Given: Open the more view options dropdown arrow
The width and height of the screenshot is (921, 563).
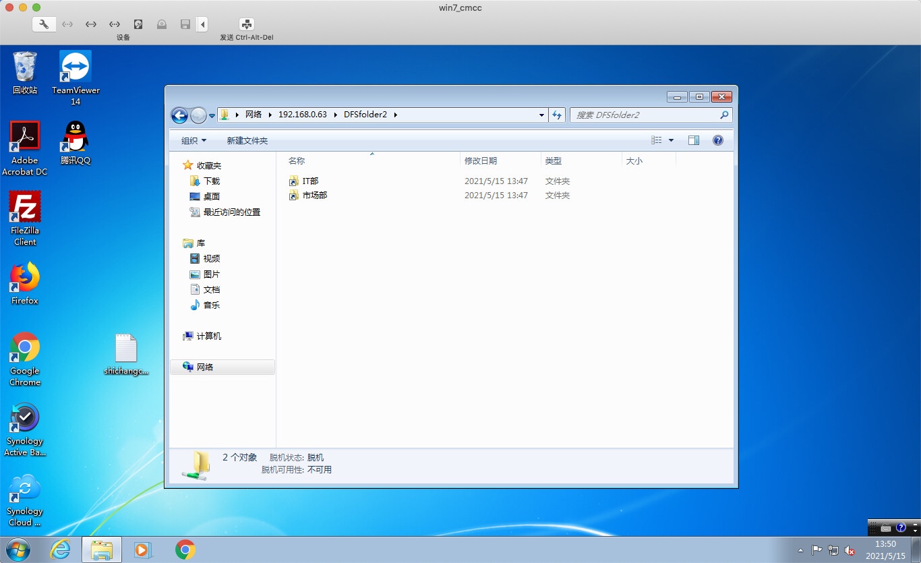Looking at the screenshot, I should (671, 140).
